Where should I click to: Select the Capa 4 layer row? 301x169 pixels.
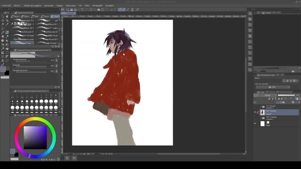(x=279, y=112)
